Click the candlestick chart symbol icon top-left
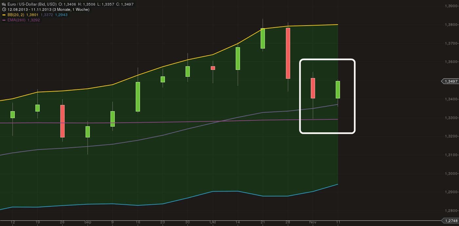 [x=4, y=4]
